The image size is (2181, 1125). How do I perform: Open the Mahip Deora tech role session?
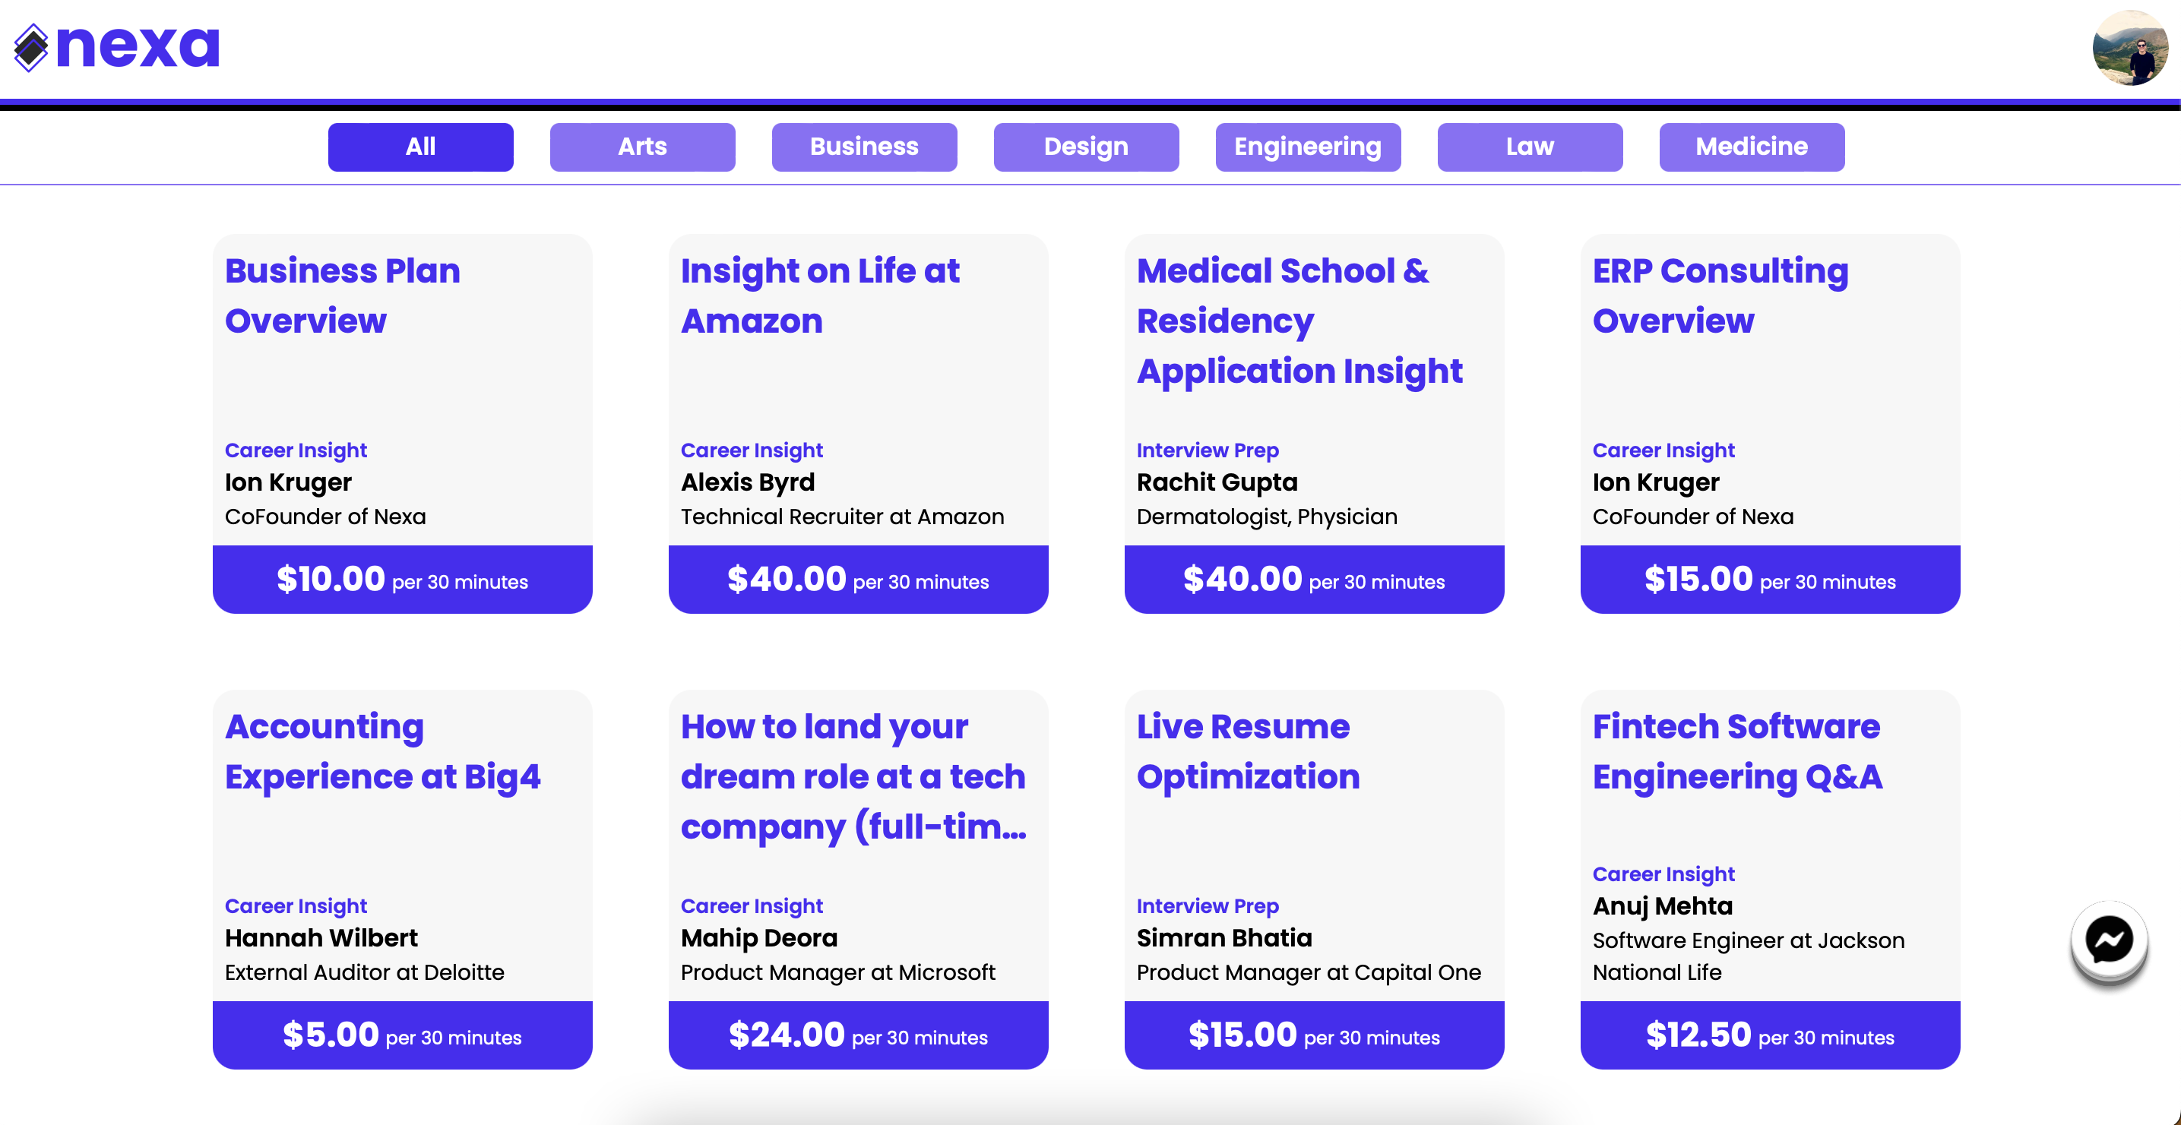tap(859, 879)
